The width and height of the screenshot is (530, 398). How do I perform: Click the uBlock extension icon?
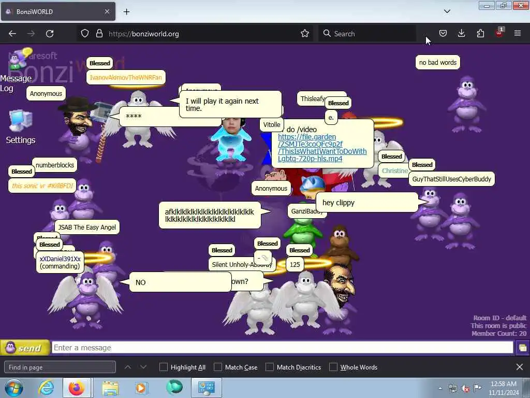point(499,33)
